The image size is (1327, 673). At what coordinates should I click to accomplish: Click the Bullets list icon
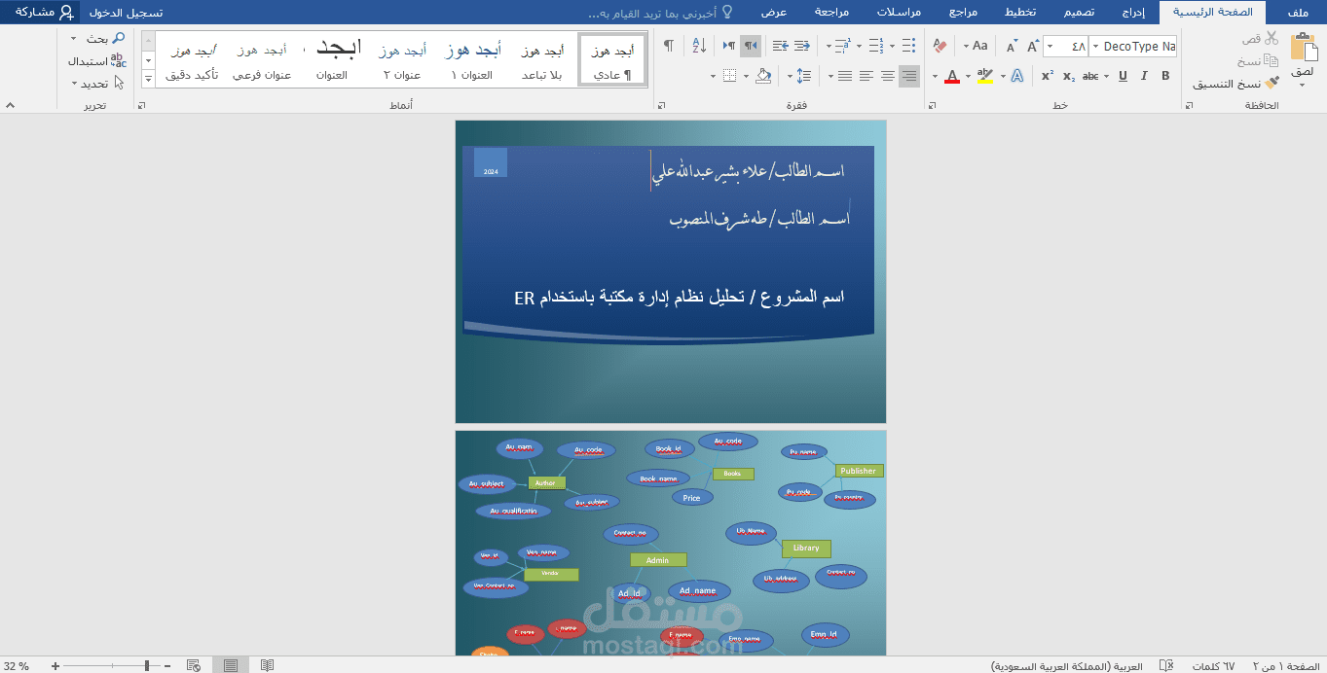click(908, 46)
